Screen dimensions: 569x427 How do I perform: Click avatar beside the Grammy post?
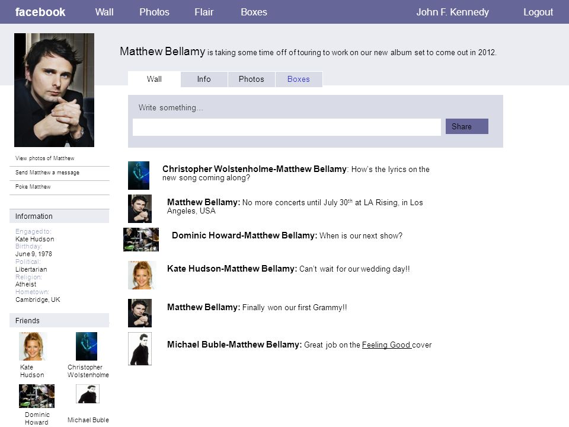140,313
